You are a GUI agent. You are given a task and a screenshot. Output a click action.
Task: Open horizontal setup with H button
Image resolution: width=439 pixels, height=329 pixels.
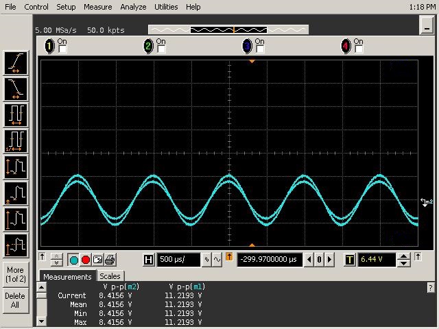click(148, 260)
